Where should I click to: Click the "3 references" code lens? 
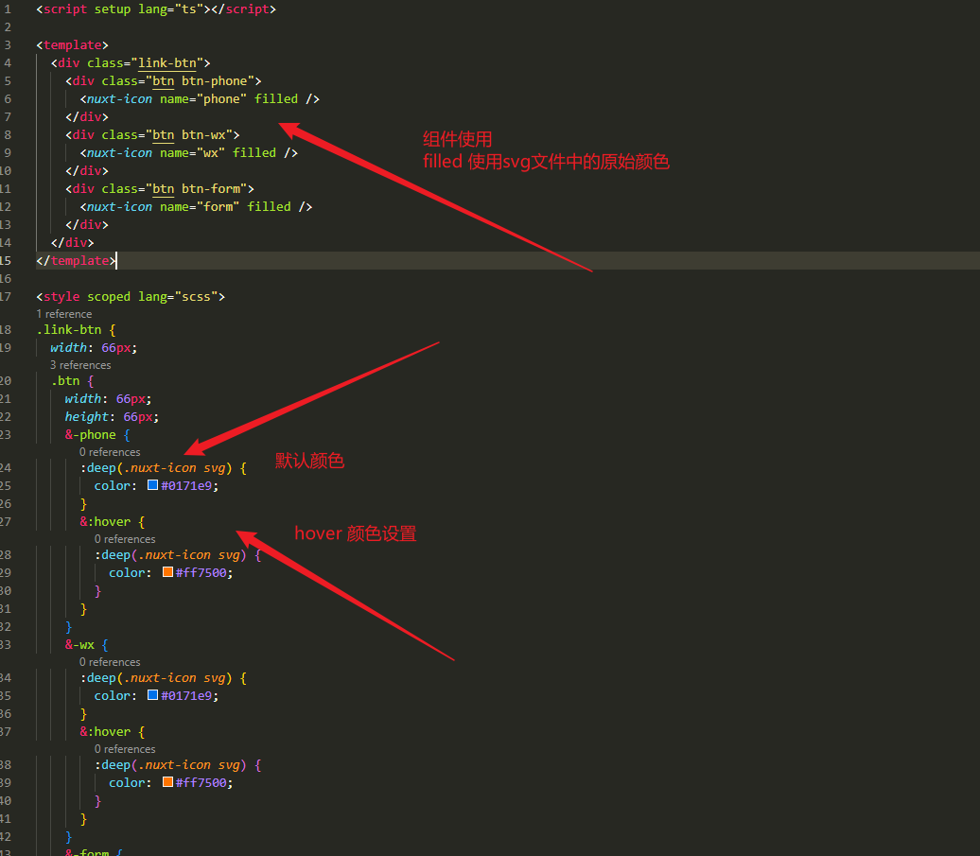pos(80,365)
